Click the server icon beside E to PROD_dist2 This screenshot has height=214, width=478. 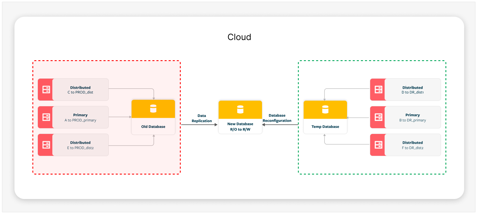point(46,145)
